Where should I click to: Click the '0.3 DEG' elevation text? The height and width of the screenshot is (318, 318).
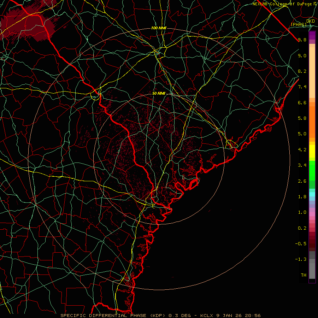(x=180, y=316)
